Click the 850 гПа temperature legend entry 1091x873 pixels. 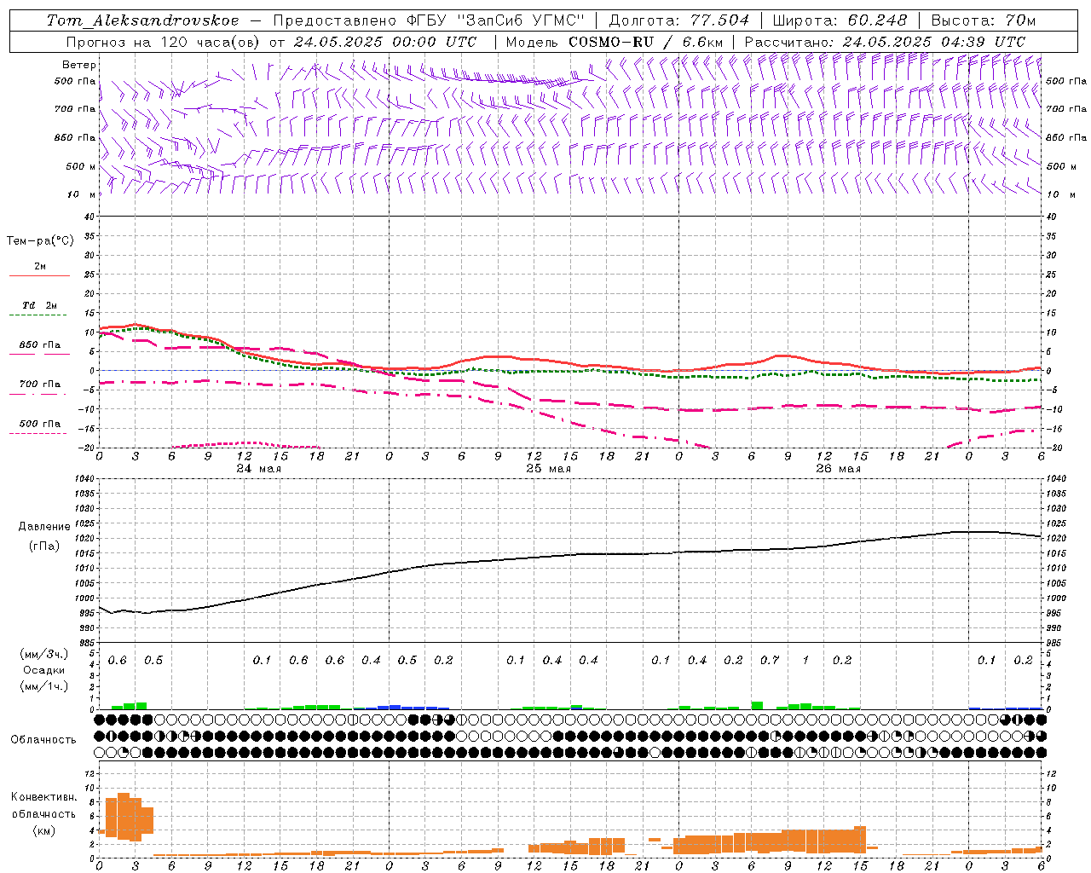[40, 345]
